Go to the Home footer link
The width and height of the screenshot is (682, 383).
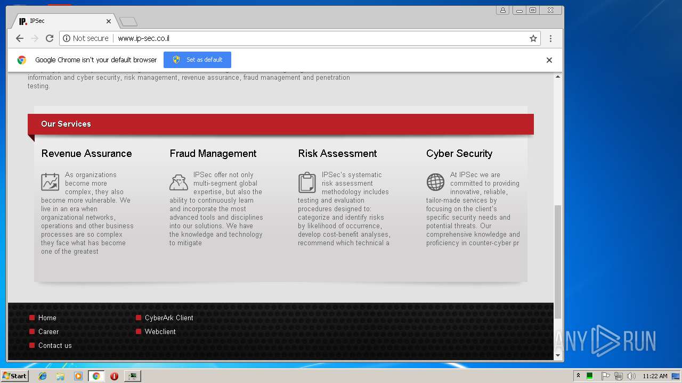tap(47, 318)
